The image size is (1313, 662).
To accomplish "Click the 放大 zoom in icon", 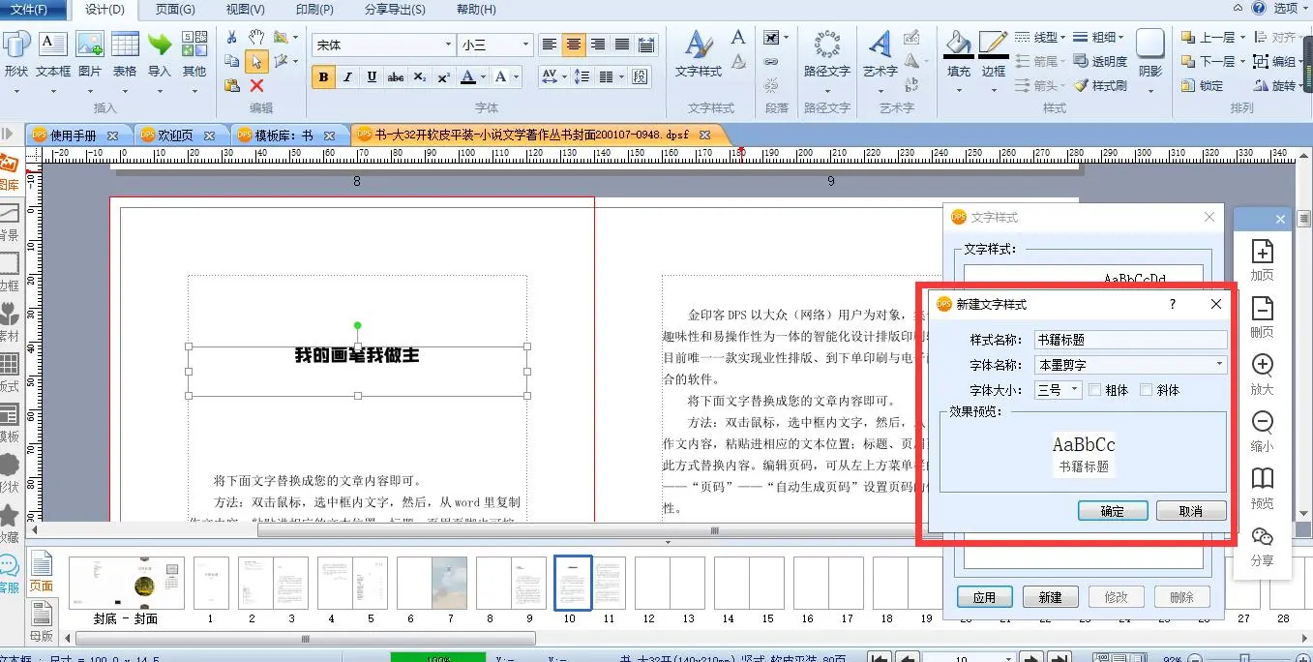I will [1262, 374].
